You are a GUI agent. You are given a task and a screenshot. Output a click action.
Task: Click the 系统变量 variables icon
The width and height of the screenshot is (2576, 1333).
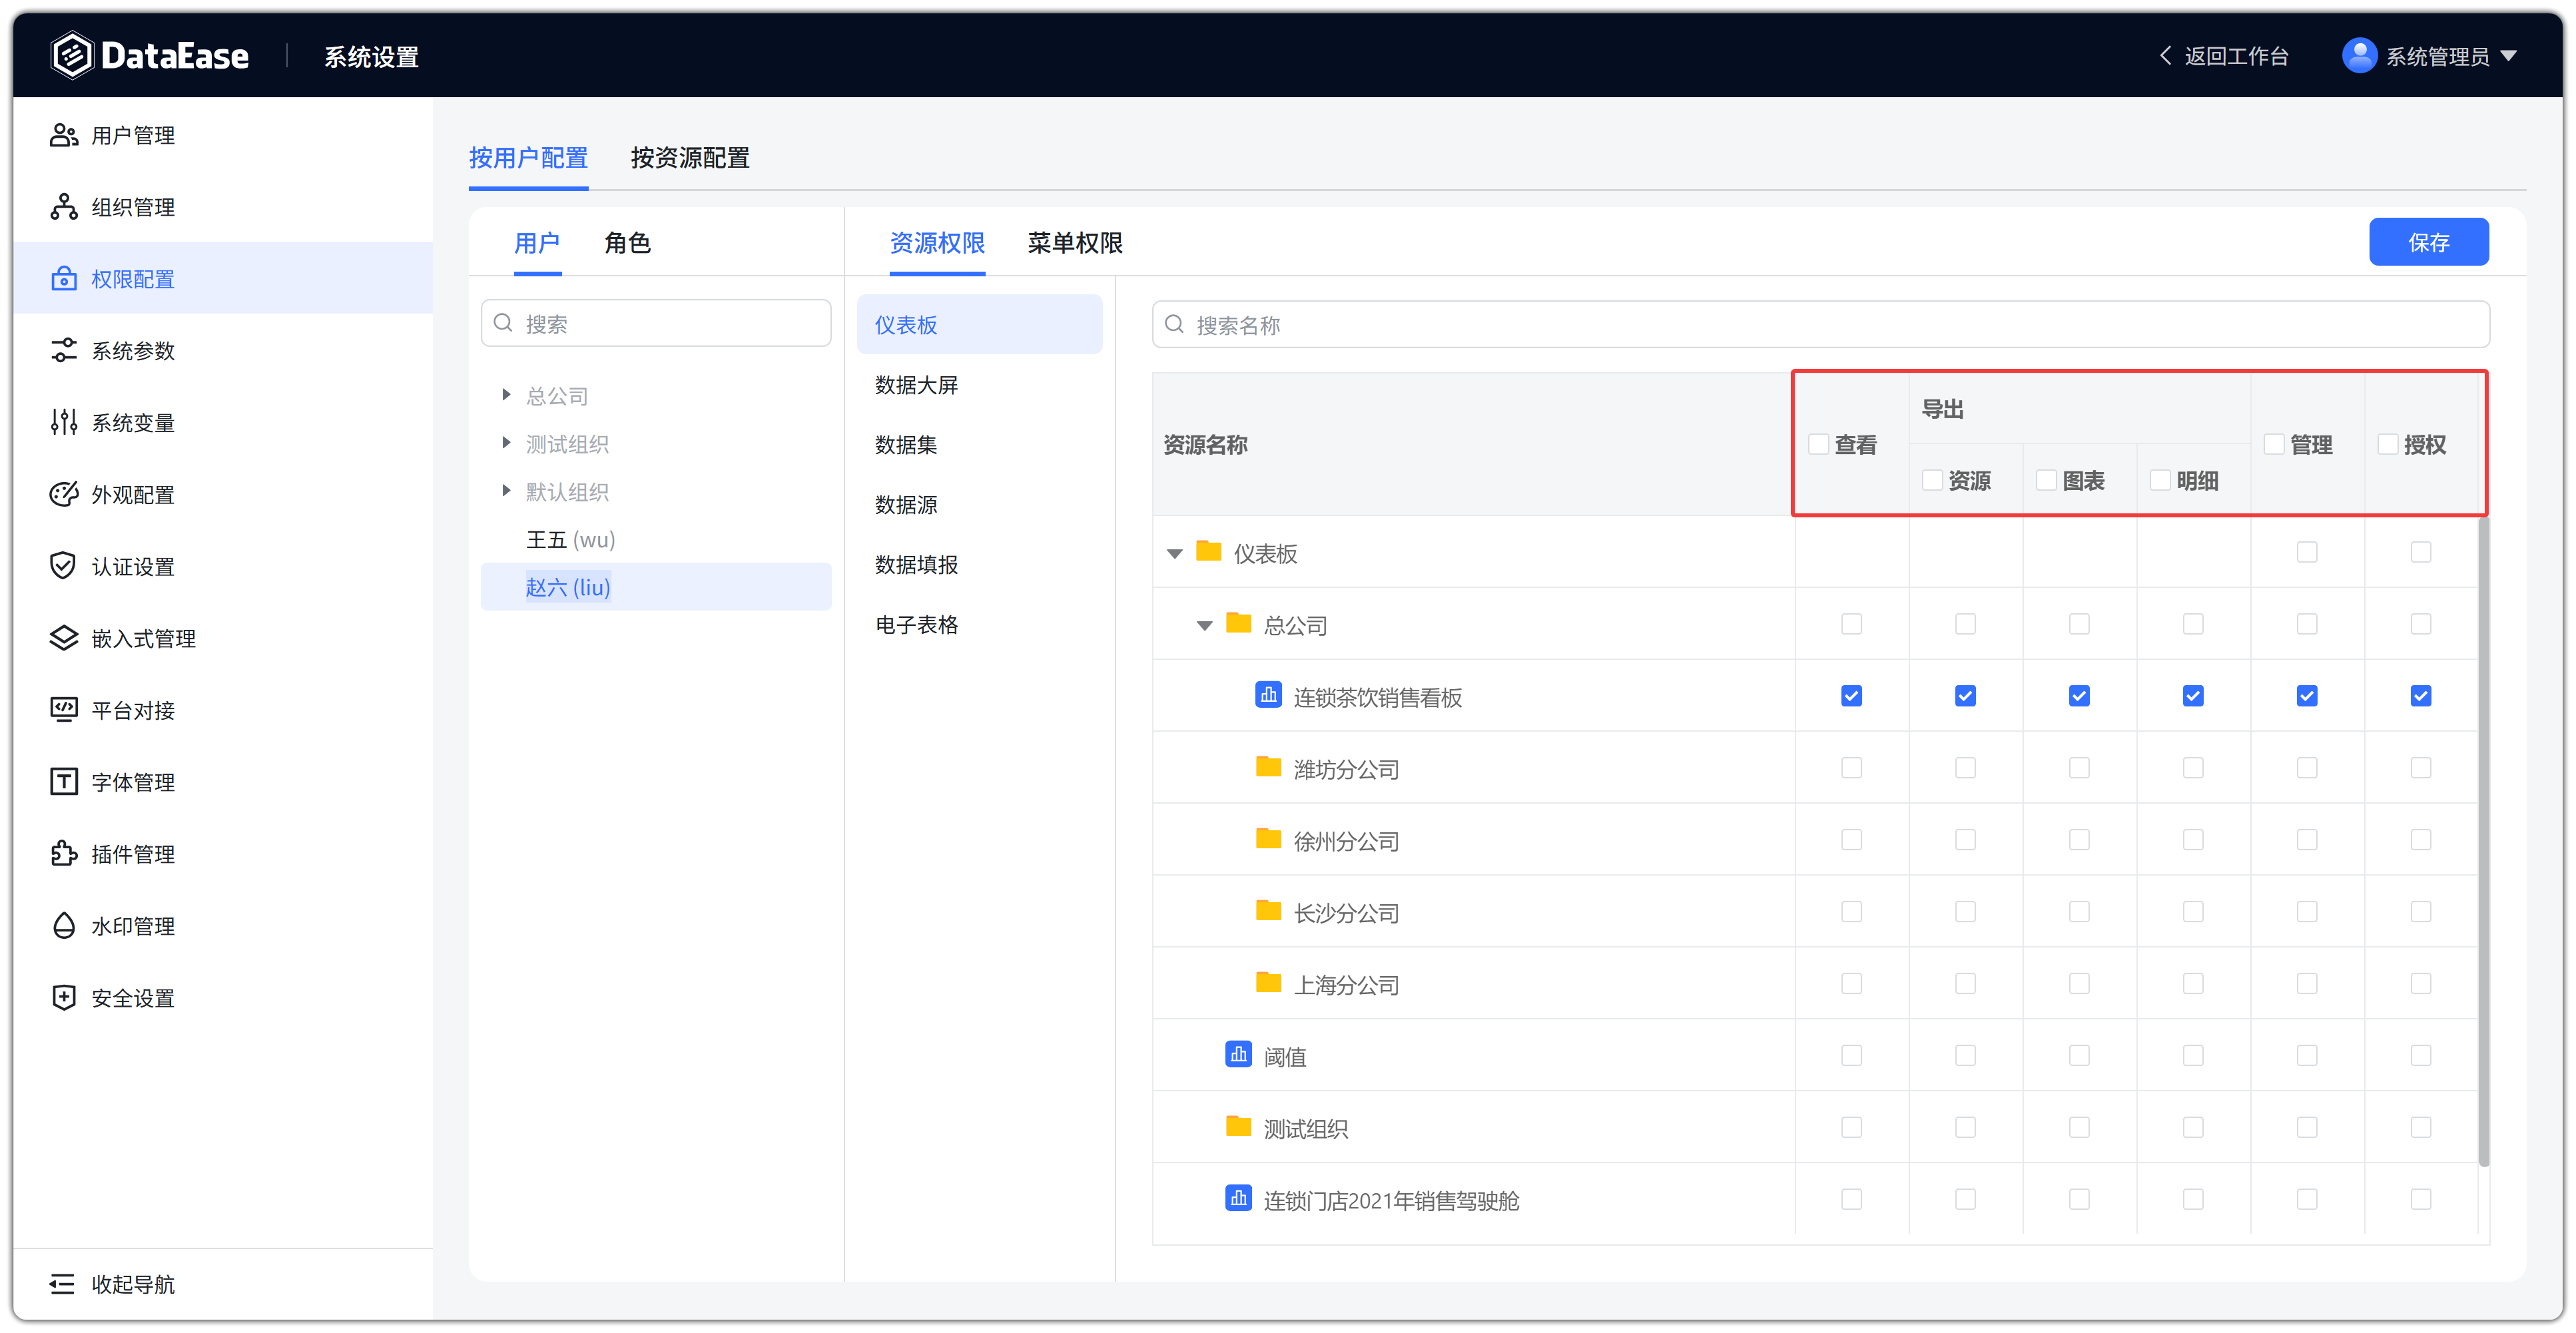64,423
